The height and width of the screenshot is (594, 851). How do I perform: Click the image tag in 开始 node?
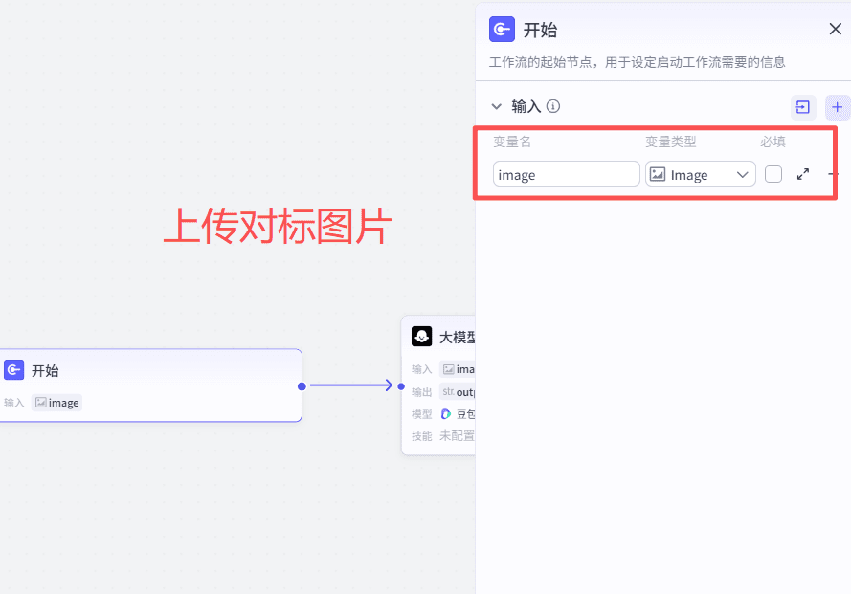[x=57, y=403]
